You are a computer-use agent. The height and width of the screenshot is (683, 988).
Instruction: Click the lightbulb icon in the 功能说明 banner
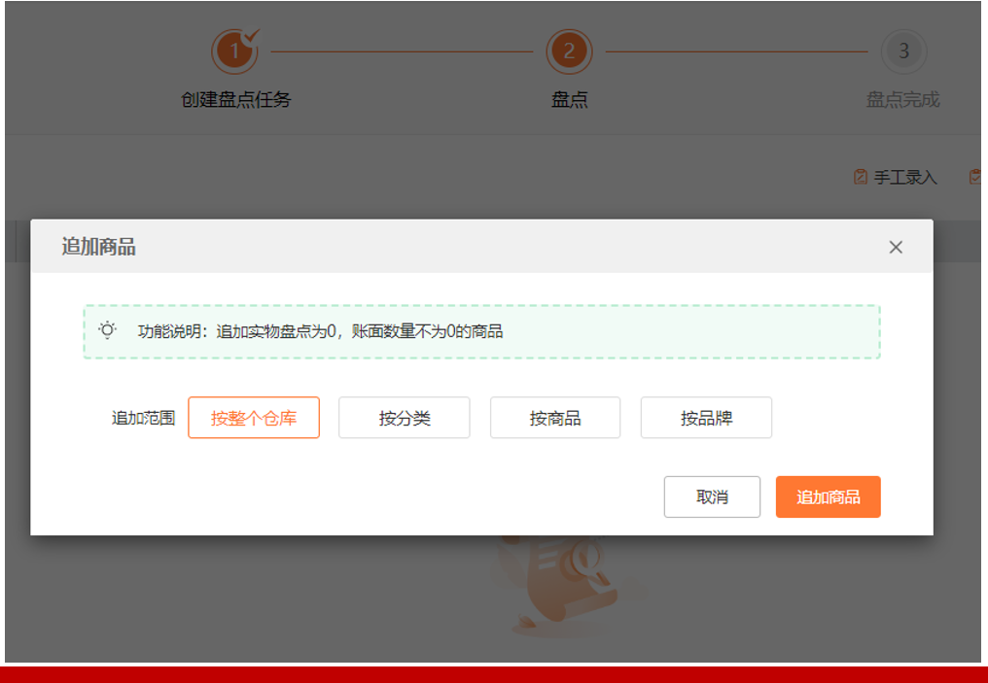click(105, 327)
